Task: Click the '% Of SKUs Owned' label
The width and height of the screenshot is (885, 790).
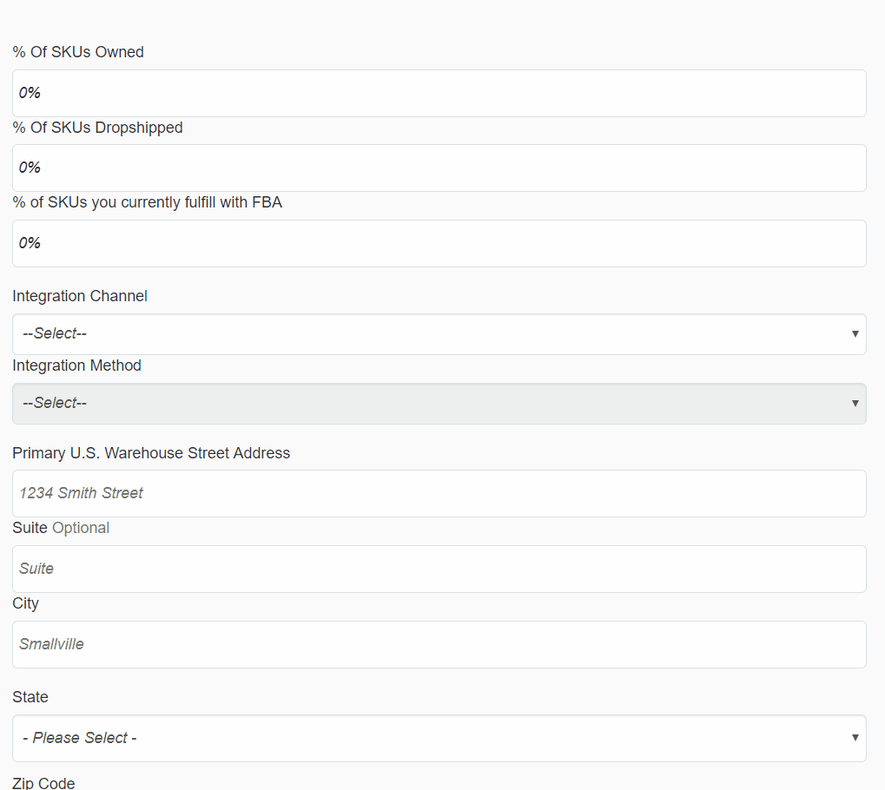Action: (78, 52)
